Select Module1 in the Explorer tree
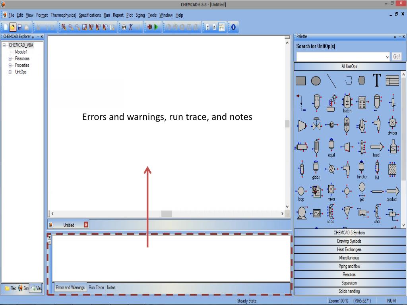Viewport: 407px width, 305px height. pos(21,52)
